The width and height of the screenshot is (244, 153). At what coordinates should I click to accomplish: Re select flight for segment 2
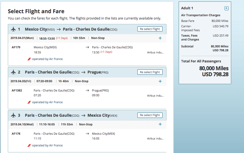pyautogui.click(x=150, y=72)
